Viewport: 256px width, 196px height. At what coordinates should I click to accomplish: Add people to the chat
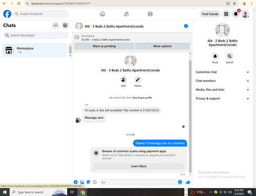tap(123, 80)
